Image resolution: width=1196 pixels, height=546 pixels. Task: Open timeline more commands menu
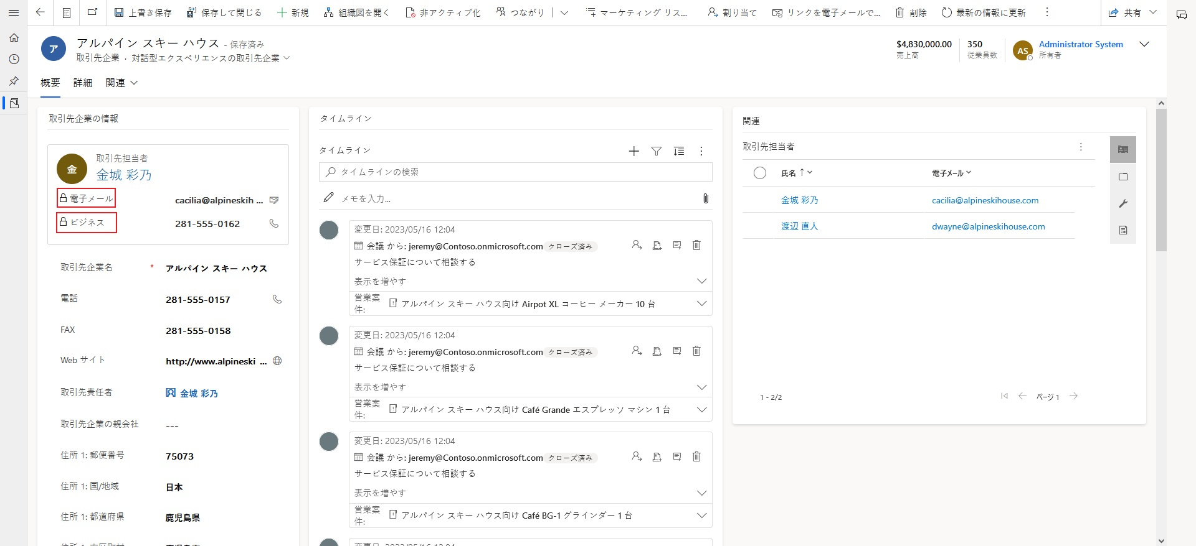coord(701,151)
